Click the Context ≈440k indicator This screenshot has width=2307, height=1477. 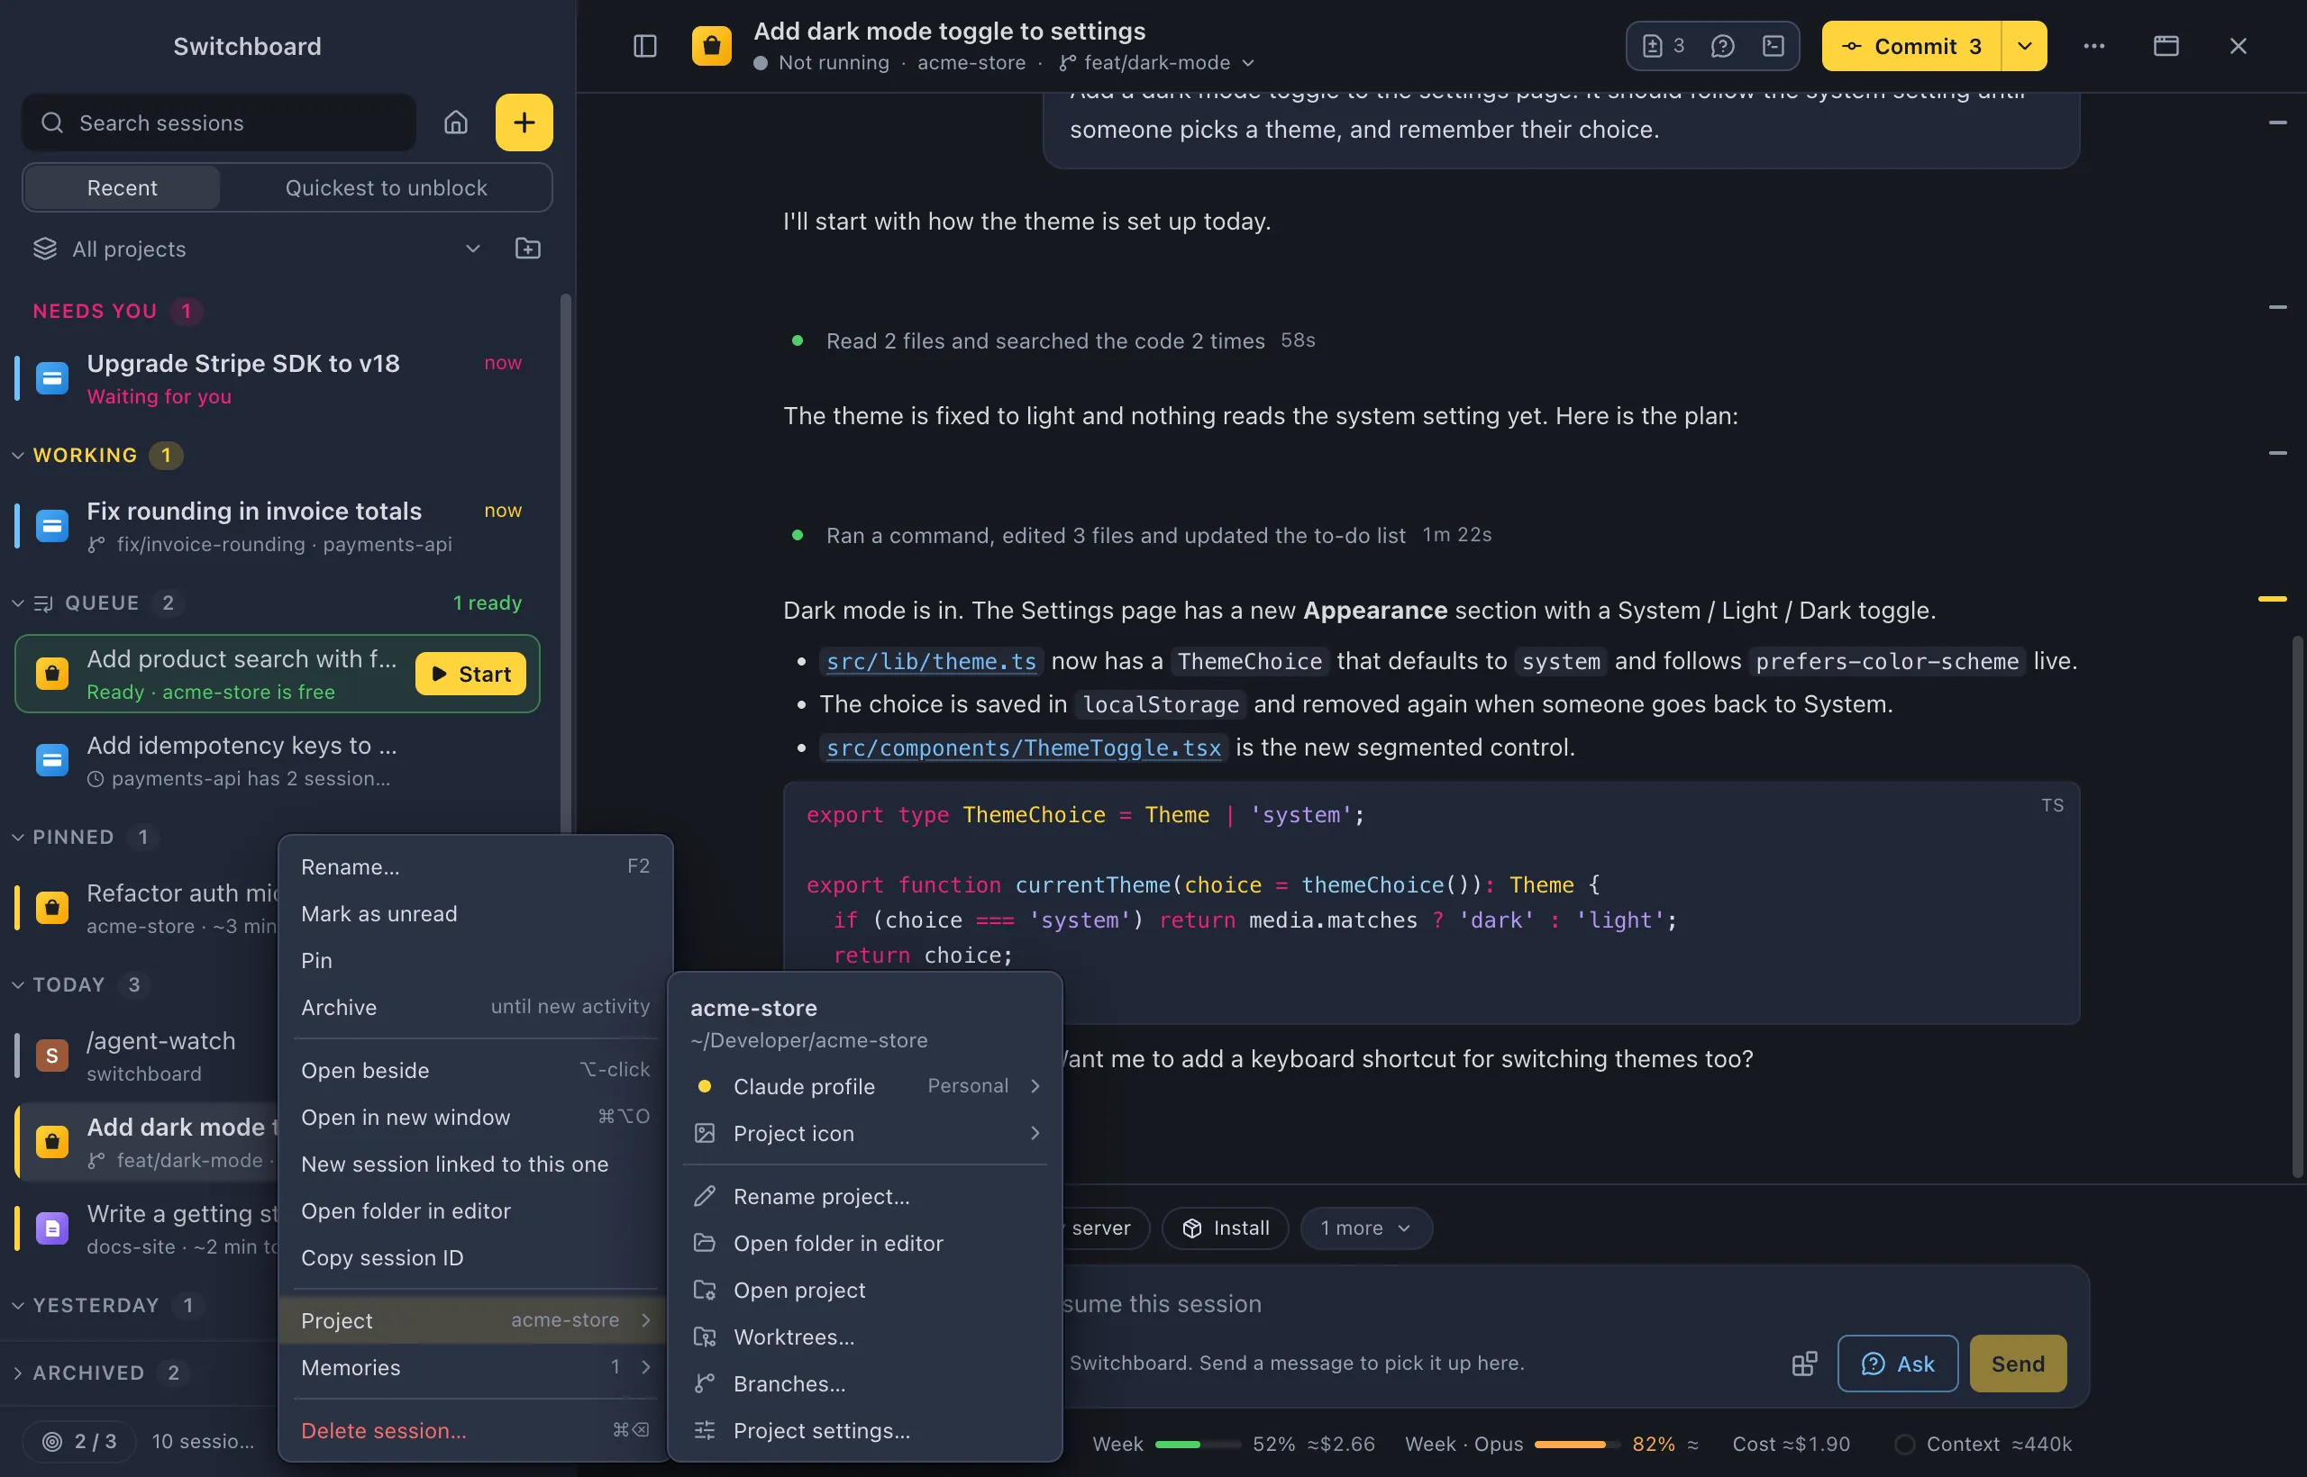point(1984,1445)
